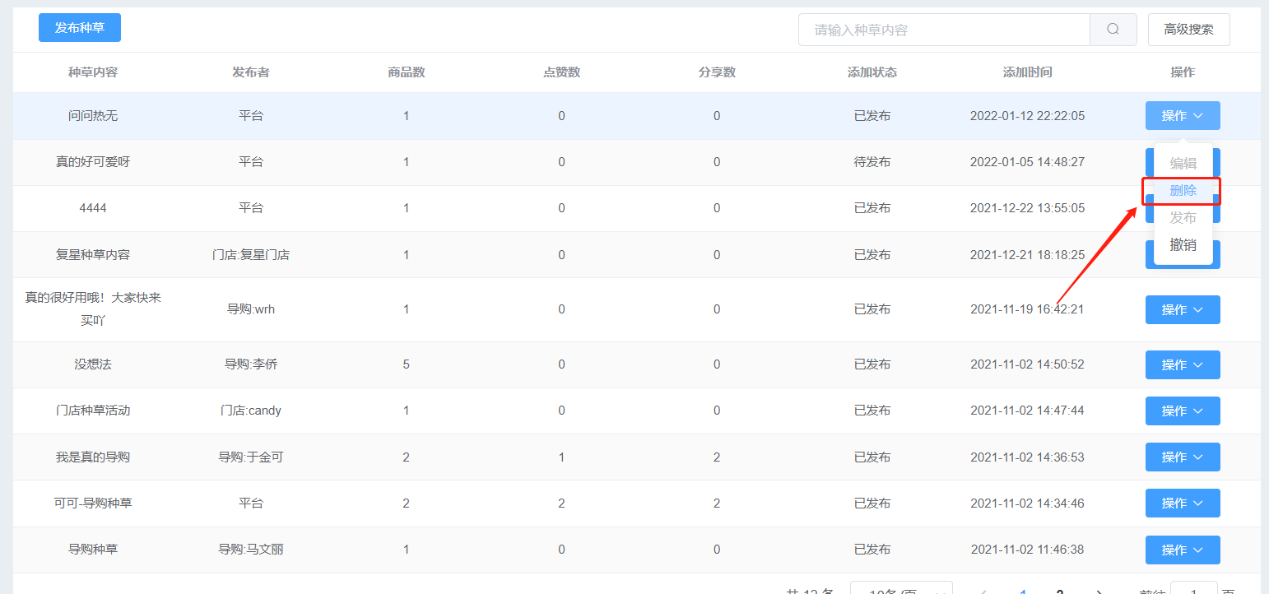1269x594 pixels.
Task: Open the 10条/页 page size selector
Action: pos(901,589)
